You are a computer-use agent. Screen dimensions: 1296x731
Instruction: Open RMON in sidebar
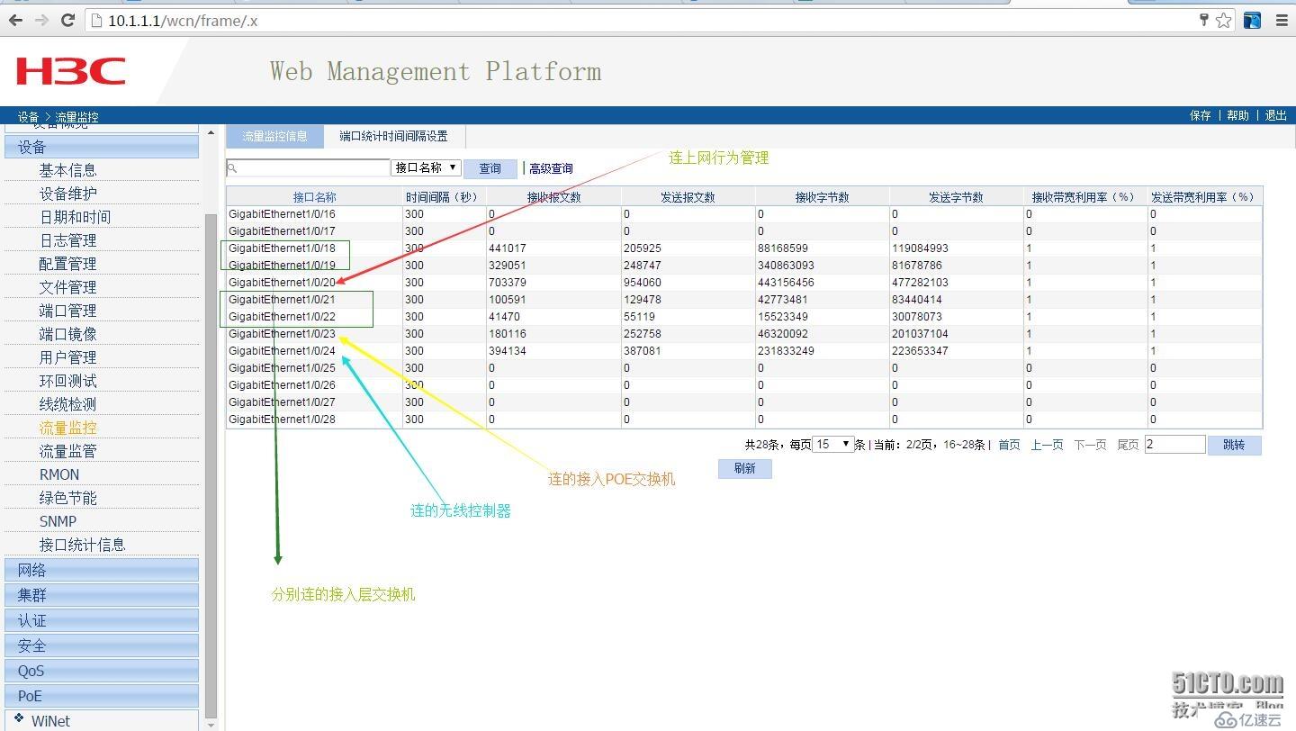[x=59, y=474]
